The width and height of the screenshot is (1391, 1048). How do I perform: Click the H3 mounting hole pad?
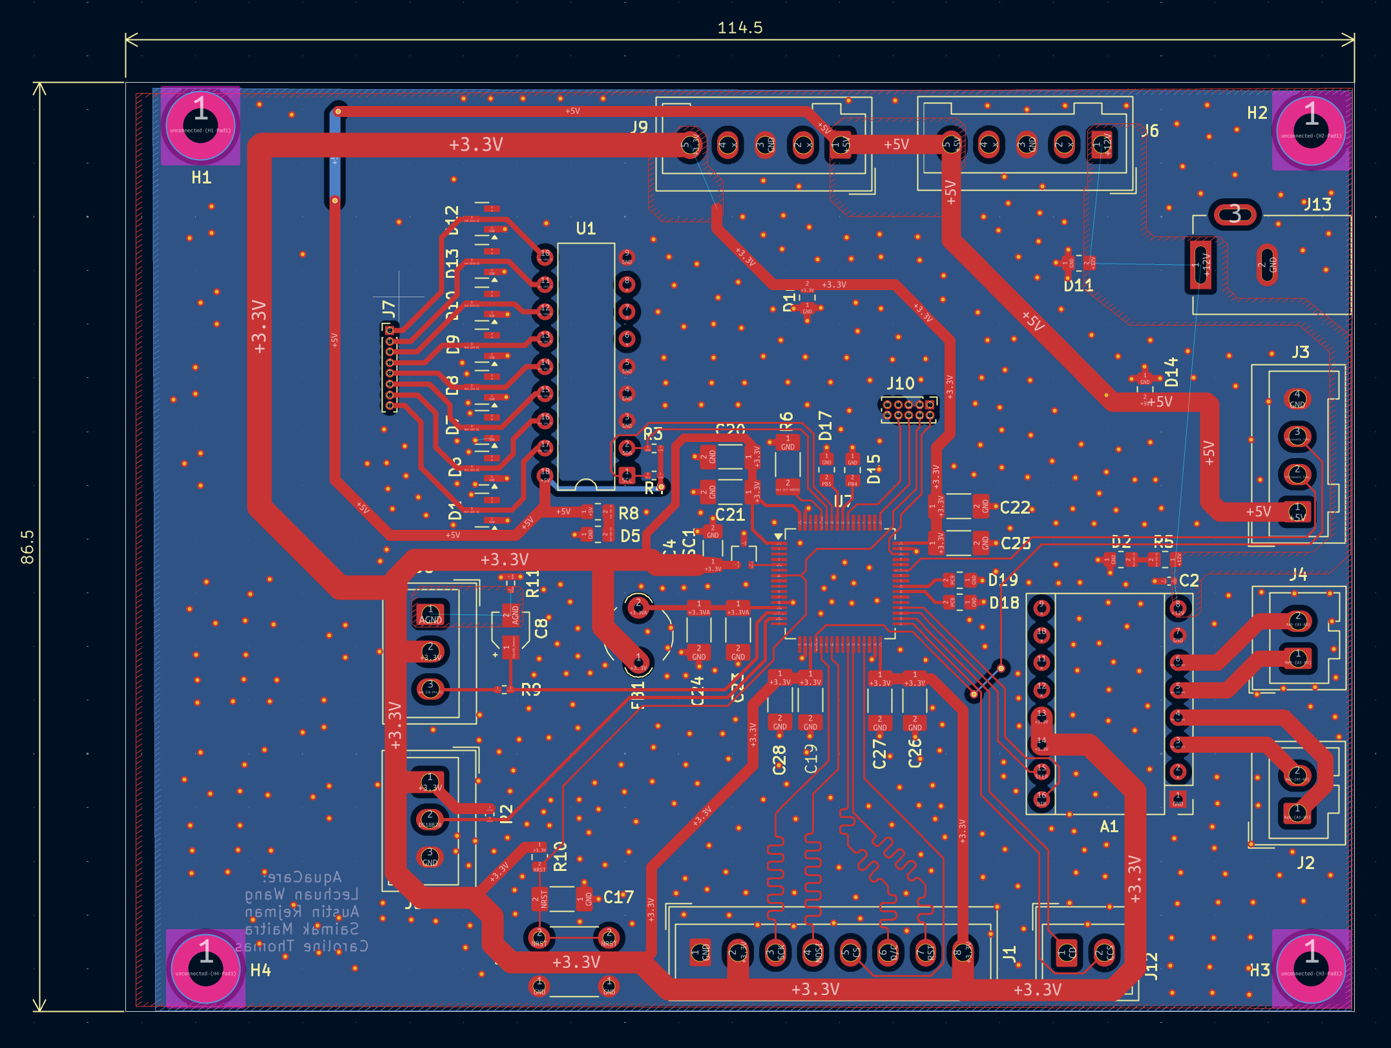[1311, 969]
